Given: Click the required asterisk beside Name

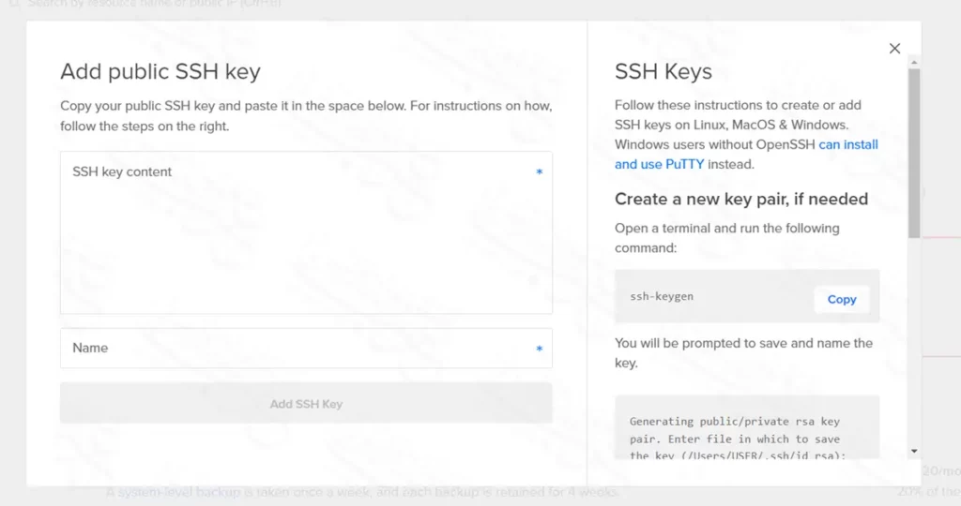Looking at the screenshot, I should click(539, 350).
